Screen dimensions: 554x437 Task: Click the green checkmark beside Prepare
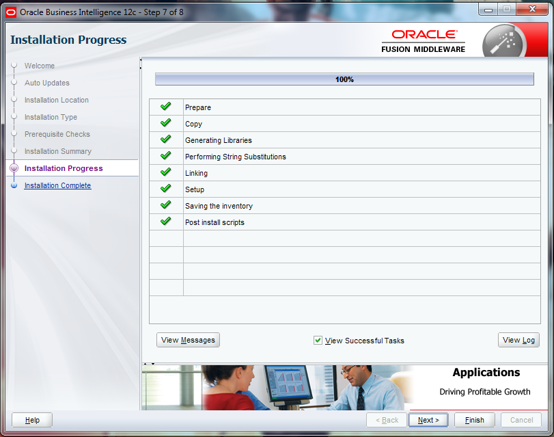point(166,106)
